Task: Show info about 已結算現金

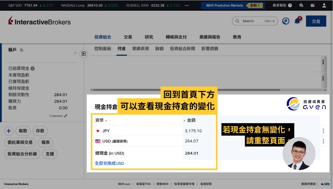Action: 33,69
